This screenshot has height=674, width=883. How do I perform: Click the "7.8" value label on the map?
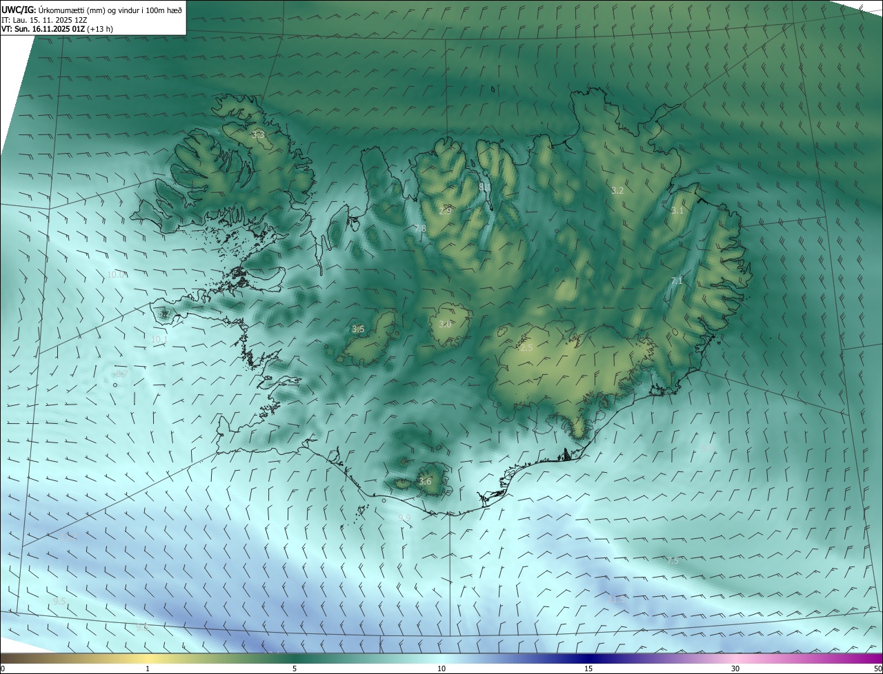pos(419,229)
